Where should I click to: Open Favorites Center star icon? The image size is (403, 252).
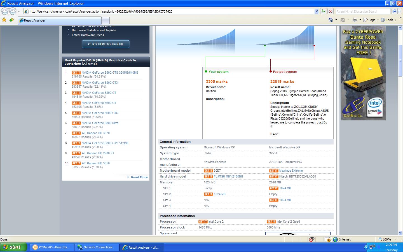pyautogui.click(x=4, y=20)
